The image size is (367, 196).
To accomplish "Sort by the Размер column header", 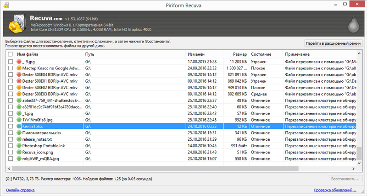I will click(x=236, y=54).
